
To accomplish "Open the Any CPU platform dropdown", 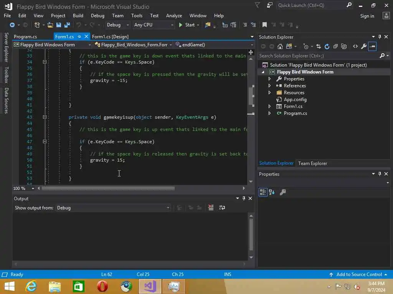I will pyautogui.click(x=154, y=25).
